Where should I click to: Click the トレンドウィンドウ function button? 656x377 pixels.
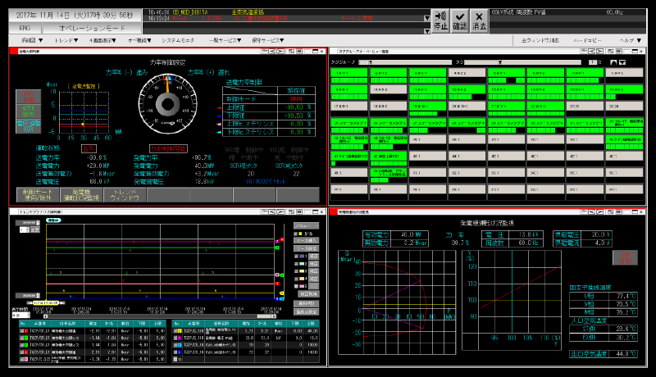[123, 195]
